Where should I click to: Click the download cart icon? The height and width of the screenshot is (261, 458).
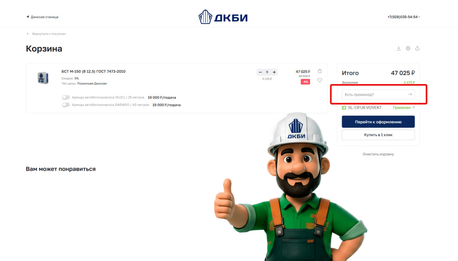coord(399,48)
